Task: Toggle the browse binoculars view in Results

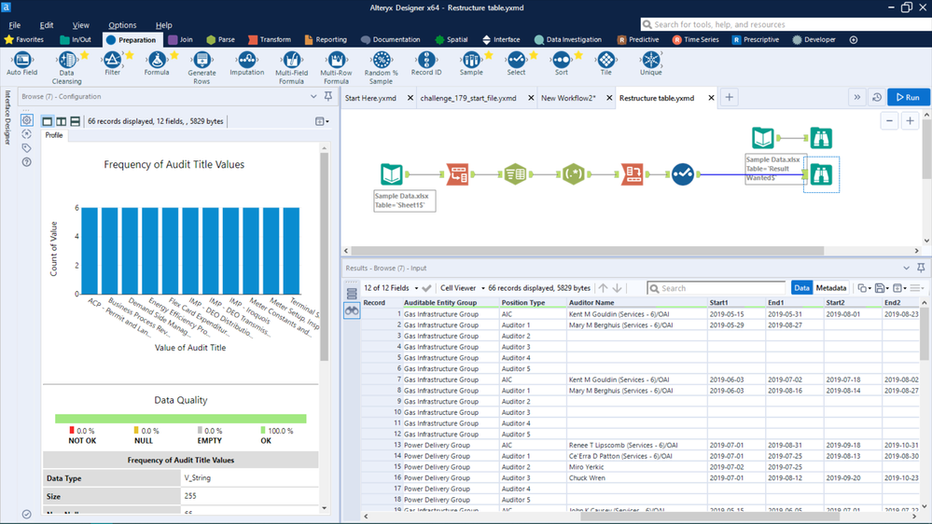Action: pos(352,310)
